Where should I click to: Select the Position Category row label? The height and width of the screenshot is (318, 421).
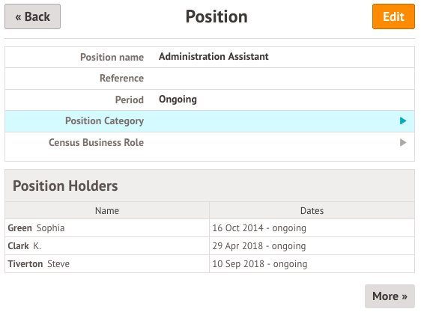[104, 121]
